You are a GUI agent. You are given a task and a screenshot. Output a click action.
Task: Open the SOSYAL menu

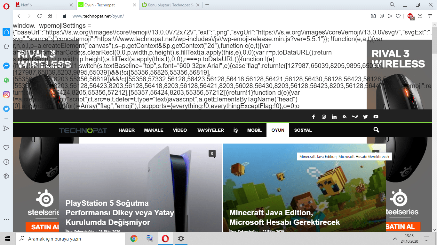pyautogui.click(x=303, y=130)
